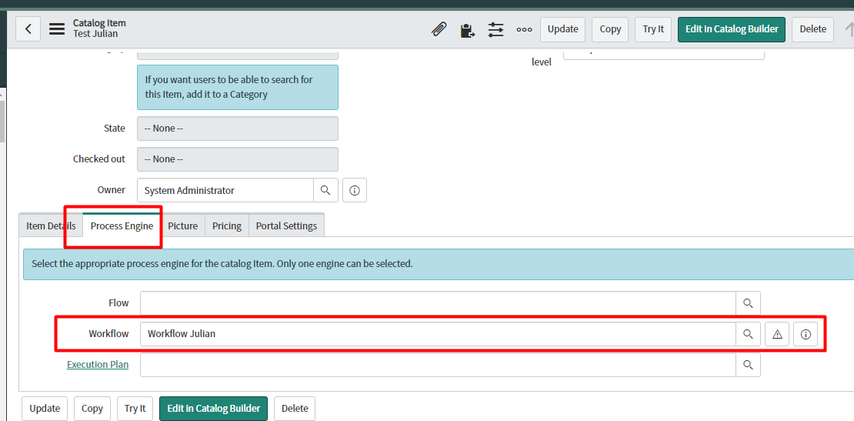The width and height of the screenshot is (854, 421).
Task: Go back using the header arrow
Action: coord(28,29)
